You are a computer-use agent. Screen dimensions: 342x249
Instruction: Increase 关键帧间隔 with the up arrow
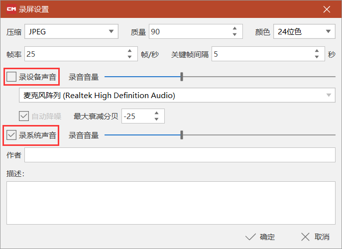tap(317, 51)
